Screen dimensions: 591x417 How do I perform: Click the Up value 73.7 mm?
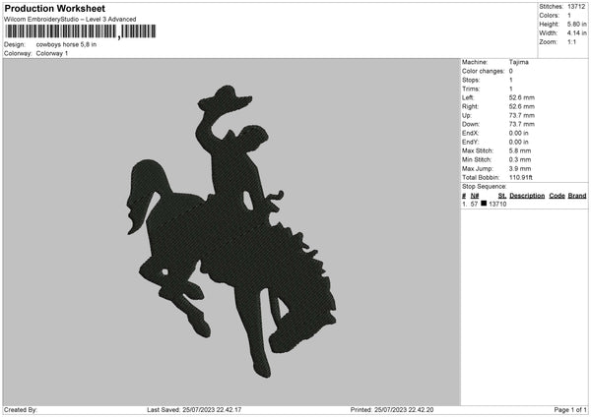(522, 115)
